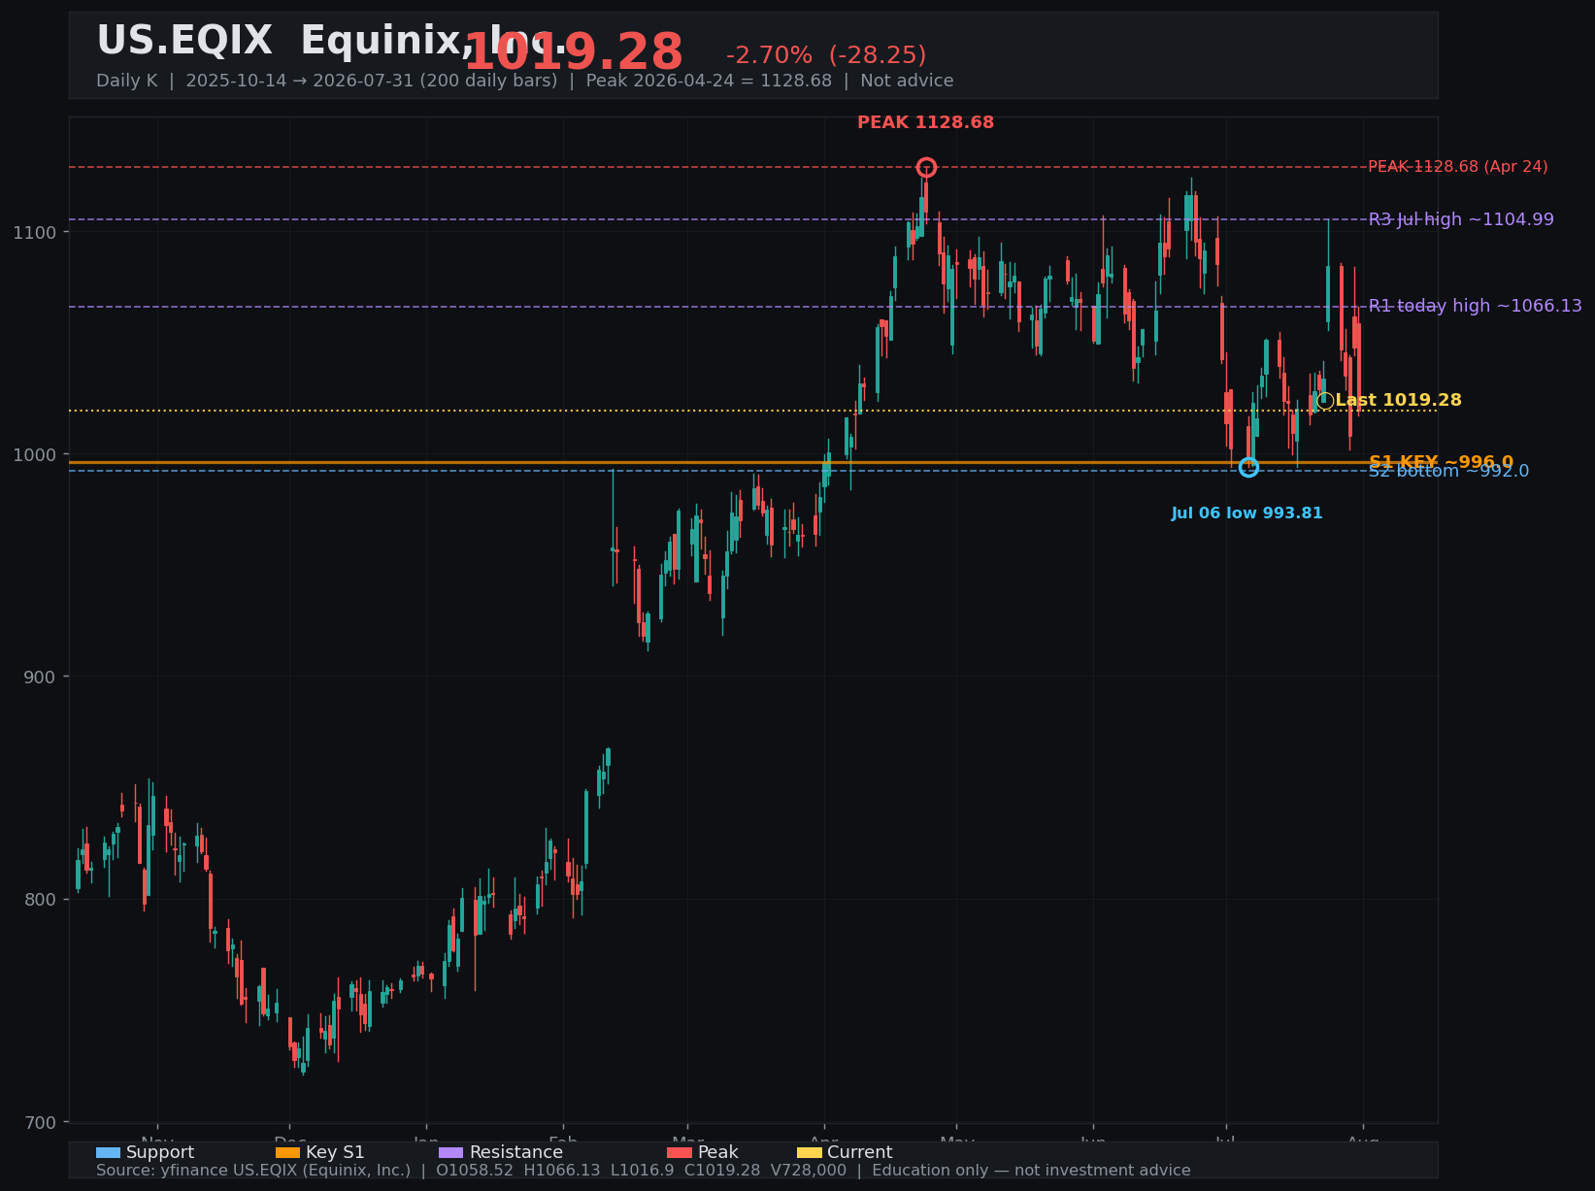Viewport: 1595px width, 1191px height.
Task: Click the bold "PEAK 1128.68" annotation above the peak
Action: click(x=925, y=122)
